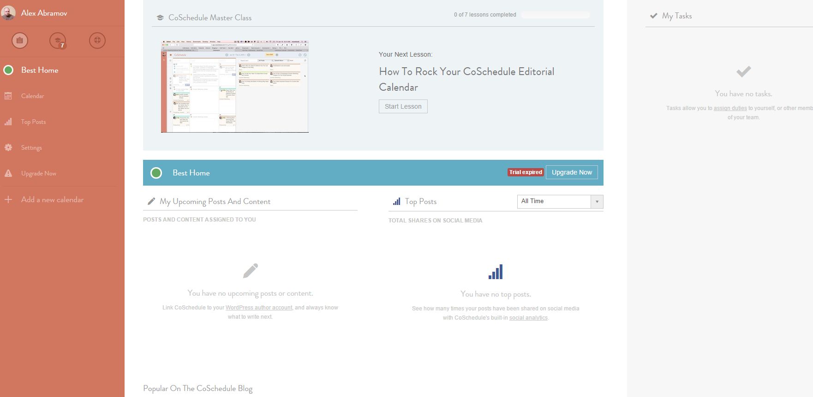The height and width of the screenshot is (397, 813).
Task: Click the All Time dropdown arrow
Action: [x=597, y=202]
